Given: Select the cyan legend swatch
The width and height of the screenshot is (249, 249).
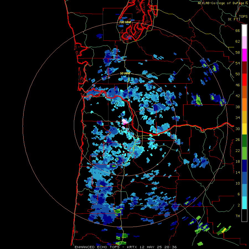Looking at the screenshot, I should point(244,203).
